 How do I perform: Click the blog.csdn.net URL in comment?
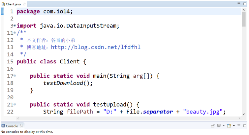click(95, 47)
